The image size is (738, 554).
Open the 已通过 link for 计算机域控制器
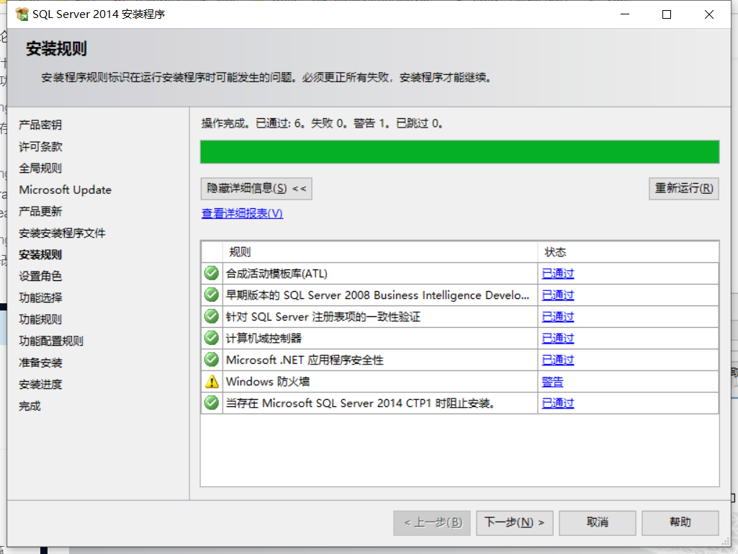click(557, 338)
